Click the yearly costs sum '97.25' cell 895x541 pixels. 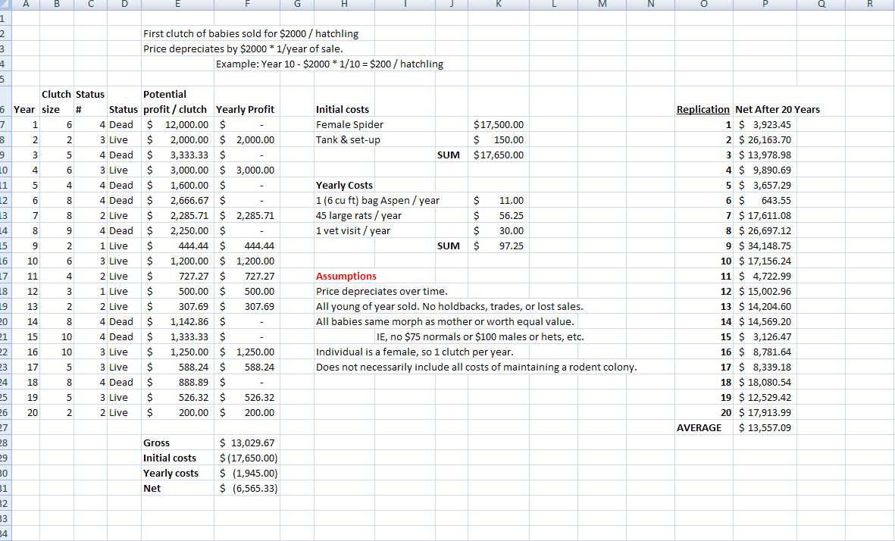[x=499, y=246]
